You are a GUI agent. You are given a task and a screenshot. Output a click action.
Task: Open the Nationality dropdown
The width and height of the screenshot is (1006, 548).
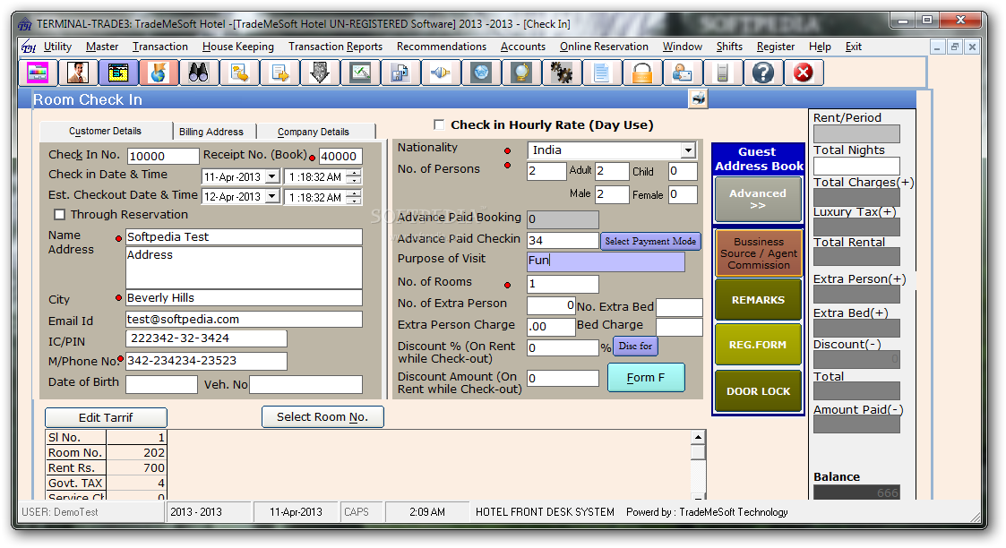click(x=688, y=150)
